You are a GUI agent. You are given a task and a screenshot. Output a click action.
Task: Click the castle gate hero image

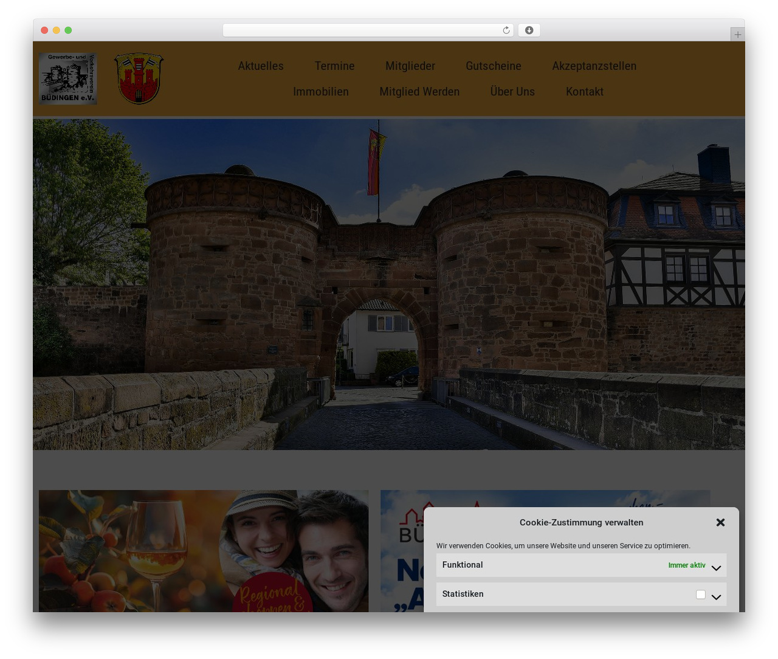click(x=389, y=284)
